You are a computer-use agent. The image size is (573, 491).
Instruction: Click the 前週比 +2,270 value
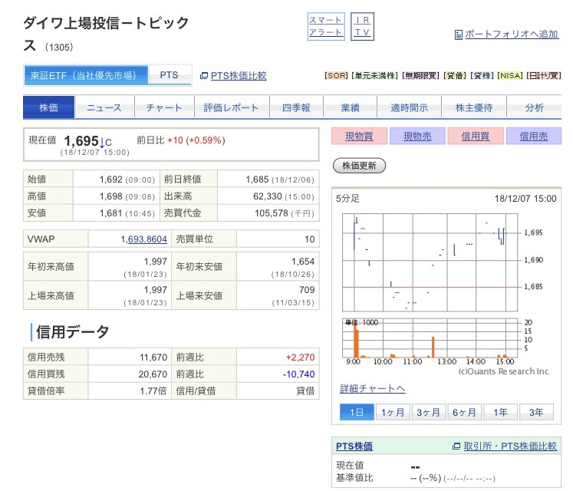click(x=300, y=358)
